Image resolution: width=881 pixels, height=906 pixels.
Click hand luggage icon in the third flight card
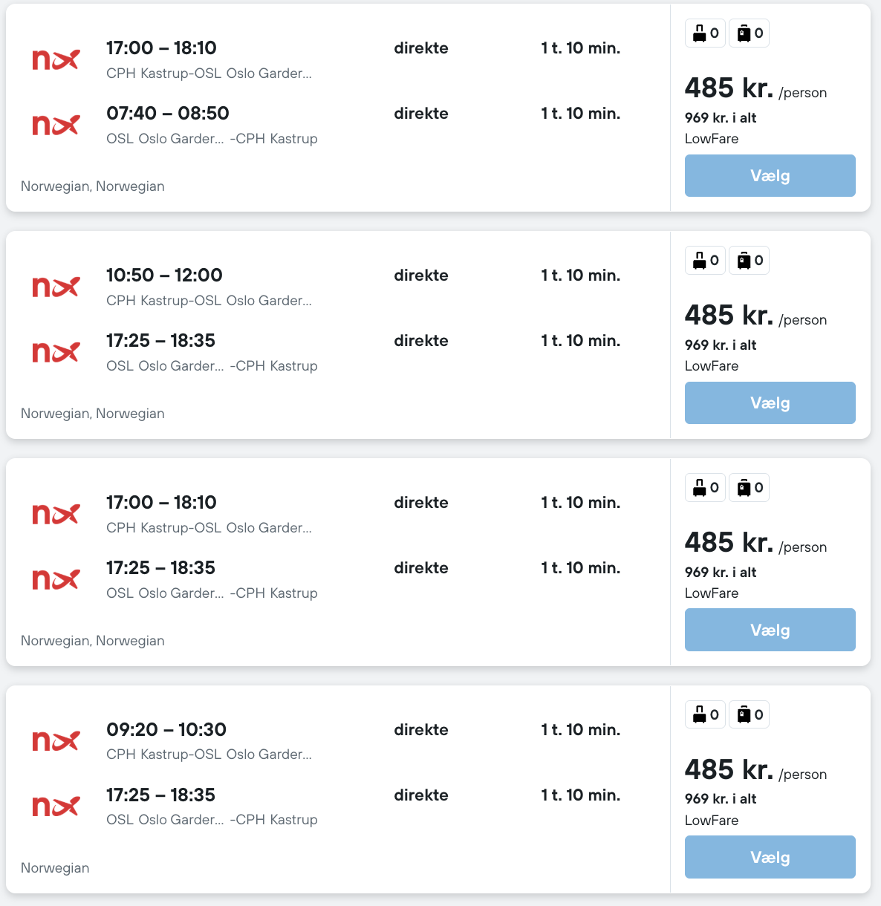coord(699,488)
